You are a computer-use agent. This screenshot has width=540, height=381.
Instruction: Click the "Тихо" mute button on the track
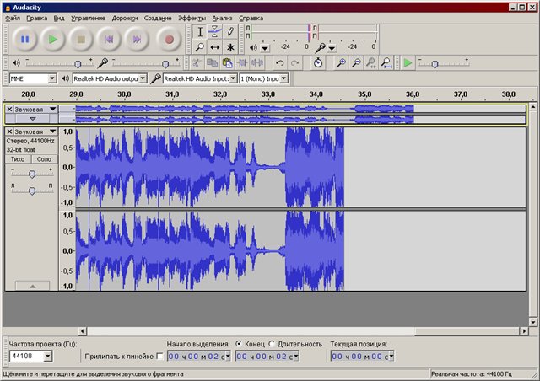pos(18,159)
